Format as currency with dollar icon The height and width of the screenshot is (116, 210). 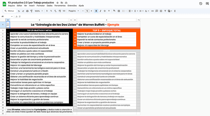[47, 11]
